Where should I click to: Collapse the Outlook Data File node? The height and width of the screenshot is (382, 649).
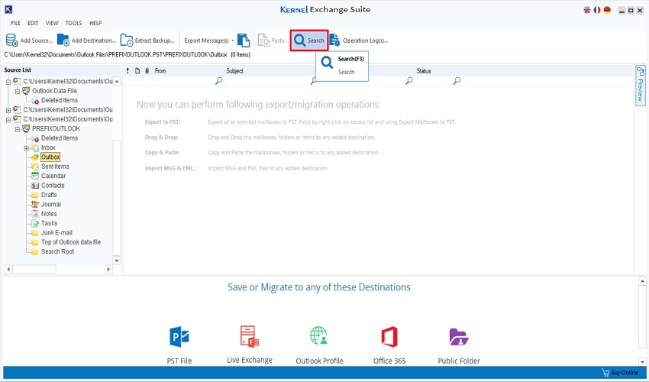[18, 91]
